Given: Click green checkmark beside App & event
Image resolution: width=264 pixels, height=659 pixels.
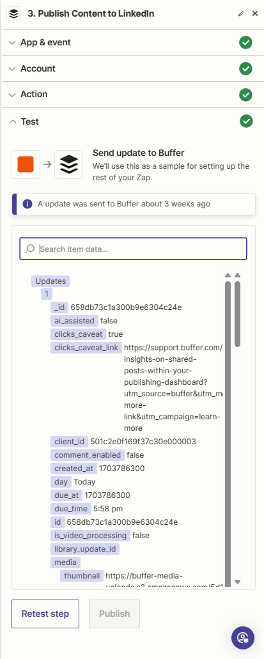Looking at the screenshot, I should 246,42.
